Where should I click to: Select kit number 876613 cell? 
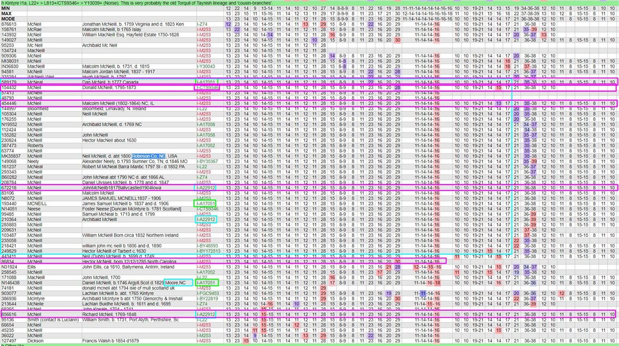point(9,25)
